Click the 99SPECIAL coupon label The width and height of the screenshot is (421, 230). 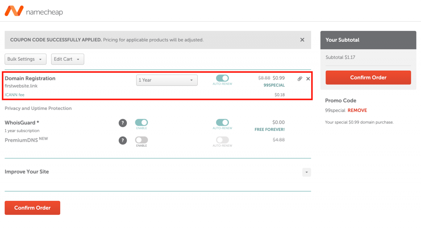click(274, 85)
